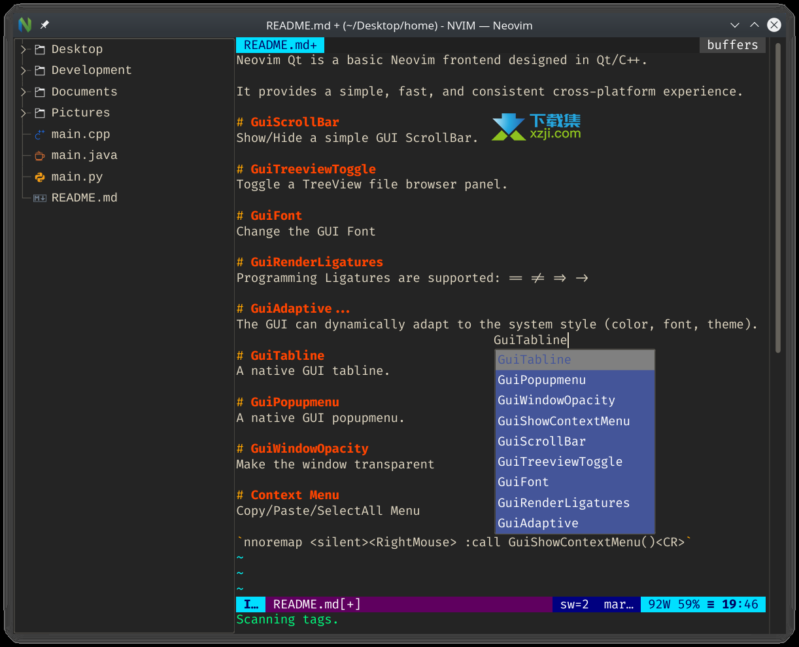Click the 'Make the window transparent' line
Viewport: 799px width, 647px height.
pyautogui.click(x=335, y=464)
